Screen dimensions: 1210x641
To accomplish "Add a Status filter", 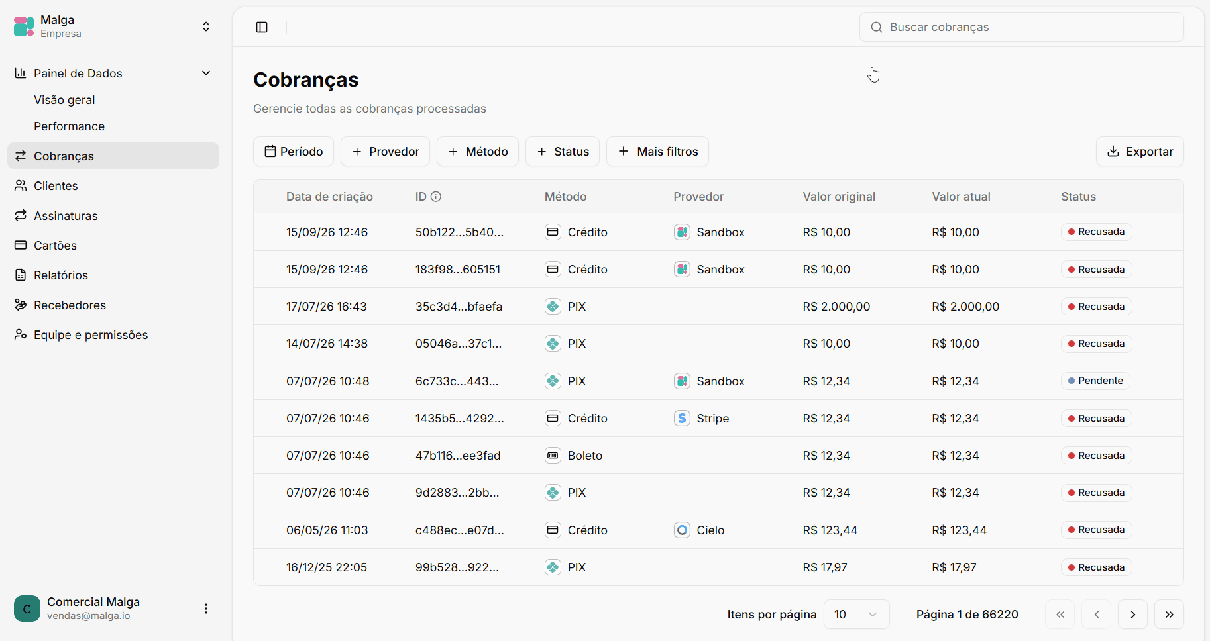I will 563,152.
